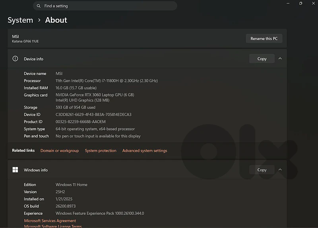Viewport: 318px width, 228px height.
Task: Select the 593 GB of 954 GB used value
Action: coord(76,107)
